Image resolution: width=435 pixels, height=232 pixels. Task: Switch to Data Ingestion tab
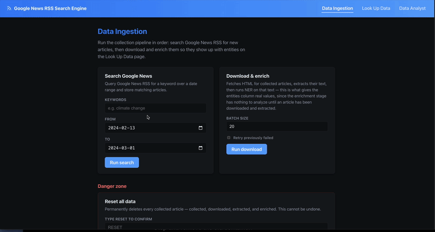[x=337, y=8]
